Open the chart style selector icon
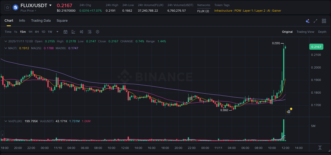Viewport: 331px width, 155px height. click(x=73, y=32)
